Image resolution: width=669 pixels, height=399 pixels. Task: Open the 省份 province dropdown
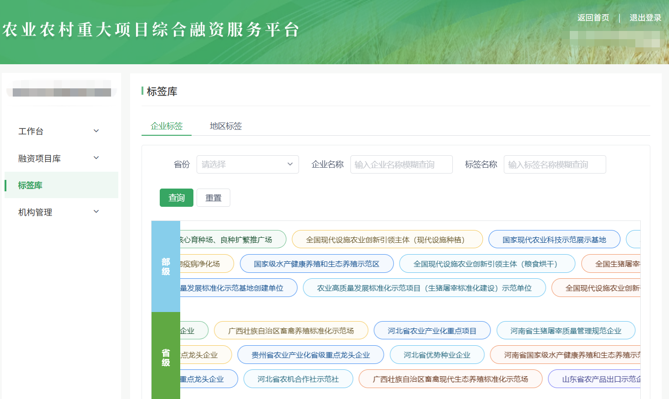pyautogui.click(x=247, y=164)
